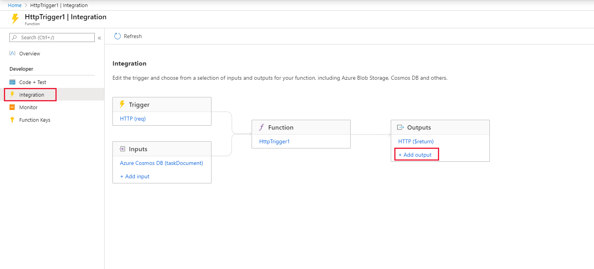This screenshot has width=594, height=269.
Task: Collapse the sidebar with the double chevron
Action: coord(99,38)
